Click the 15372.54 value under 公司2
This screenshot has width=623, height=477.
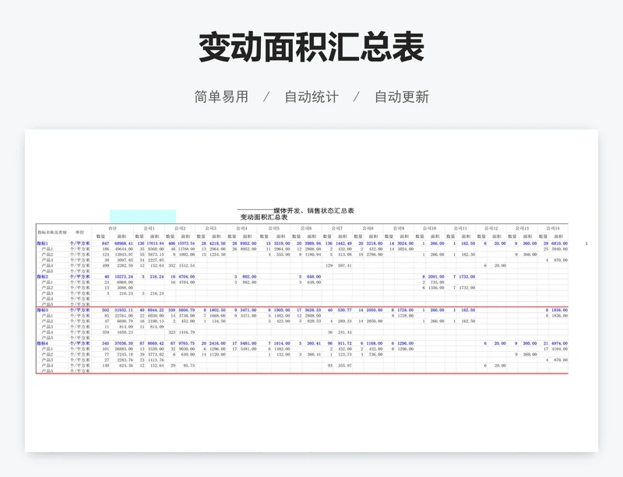point(186,244)
